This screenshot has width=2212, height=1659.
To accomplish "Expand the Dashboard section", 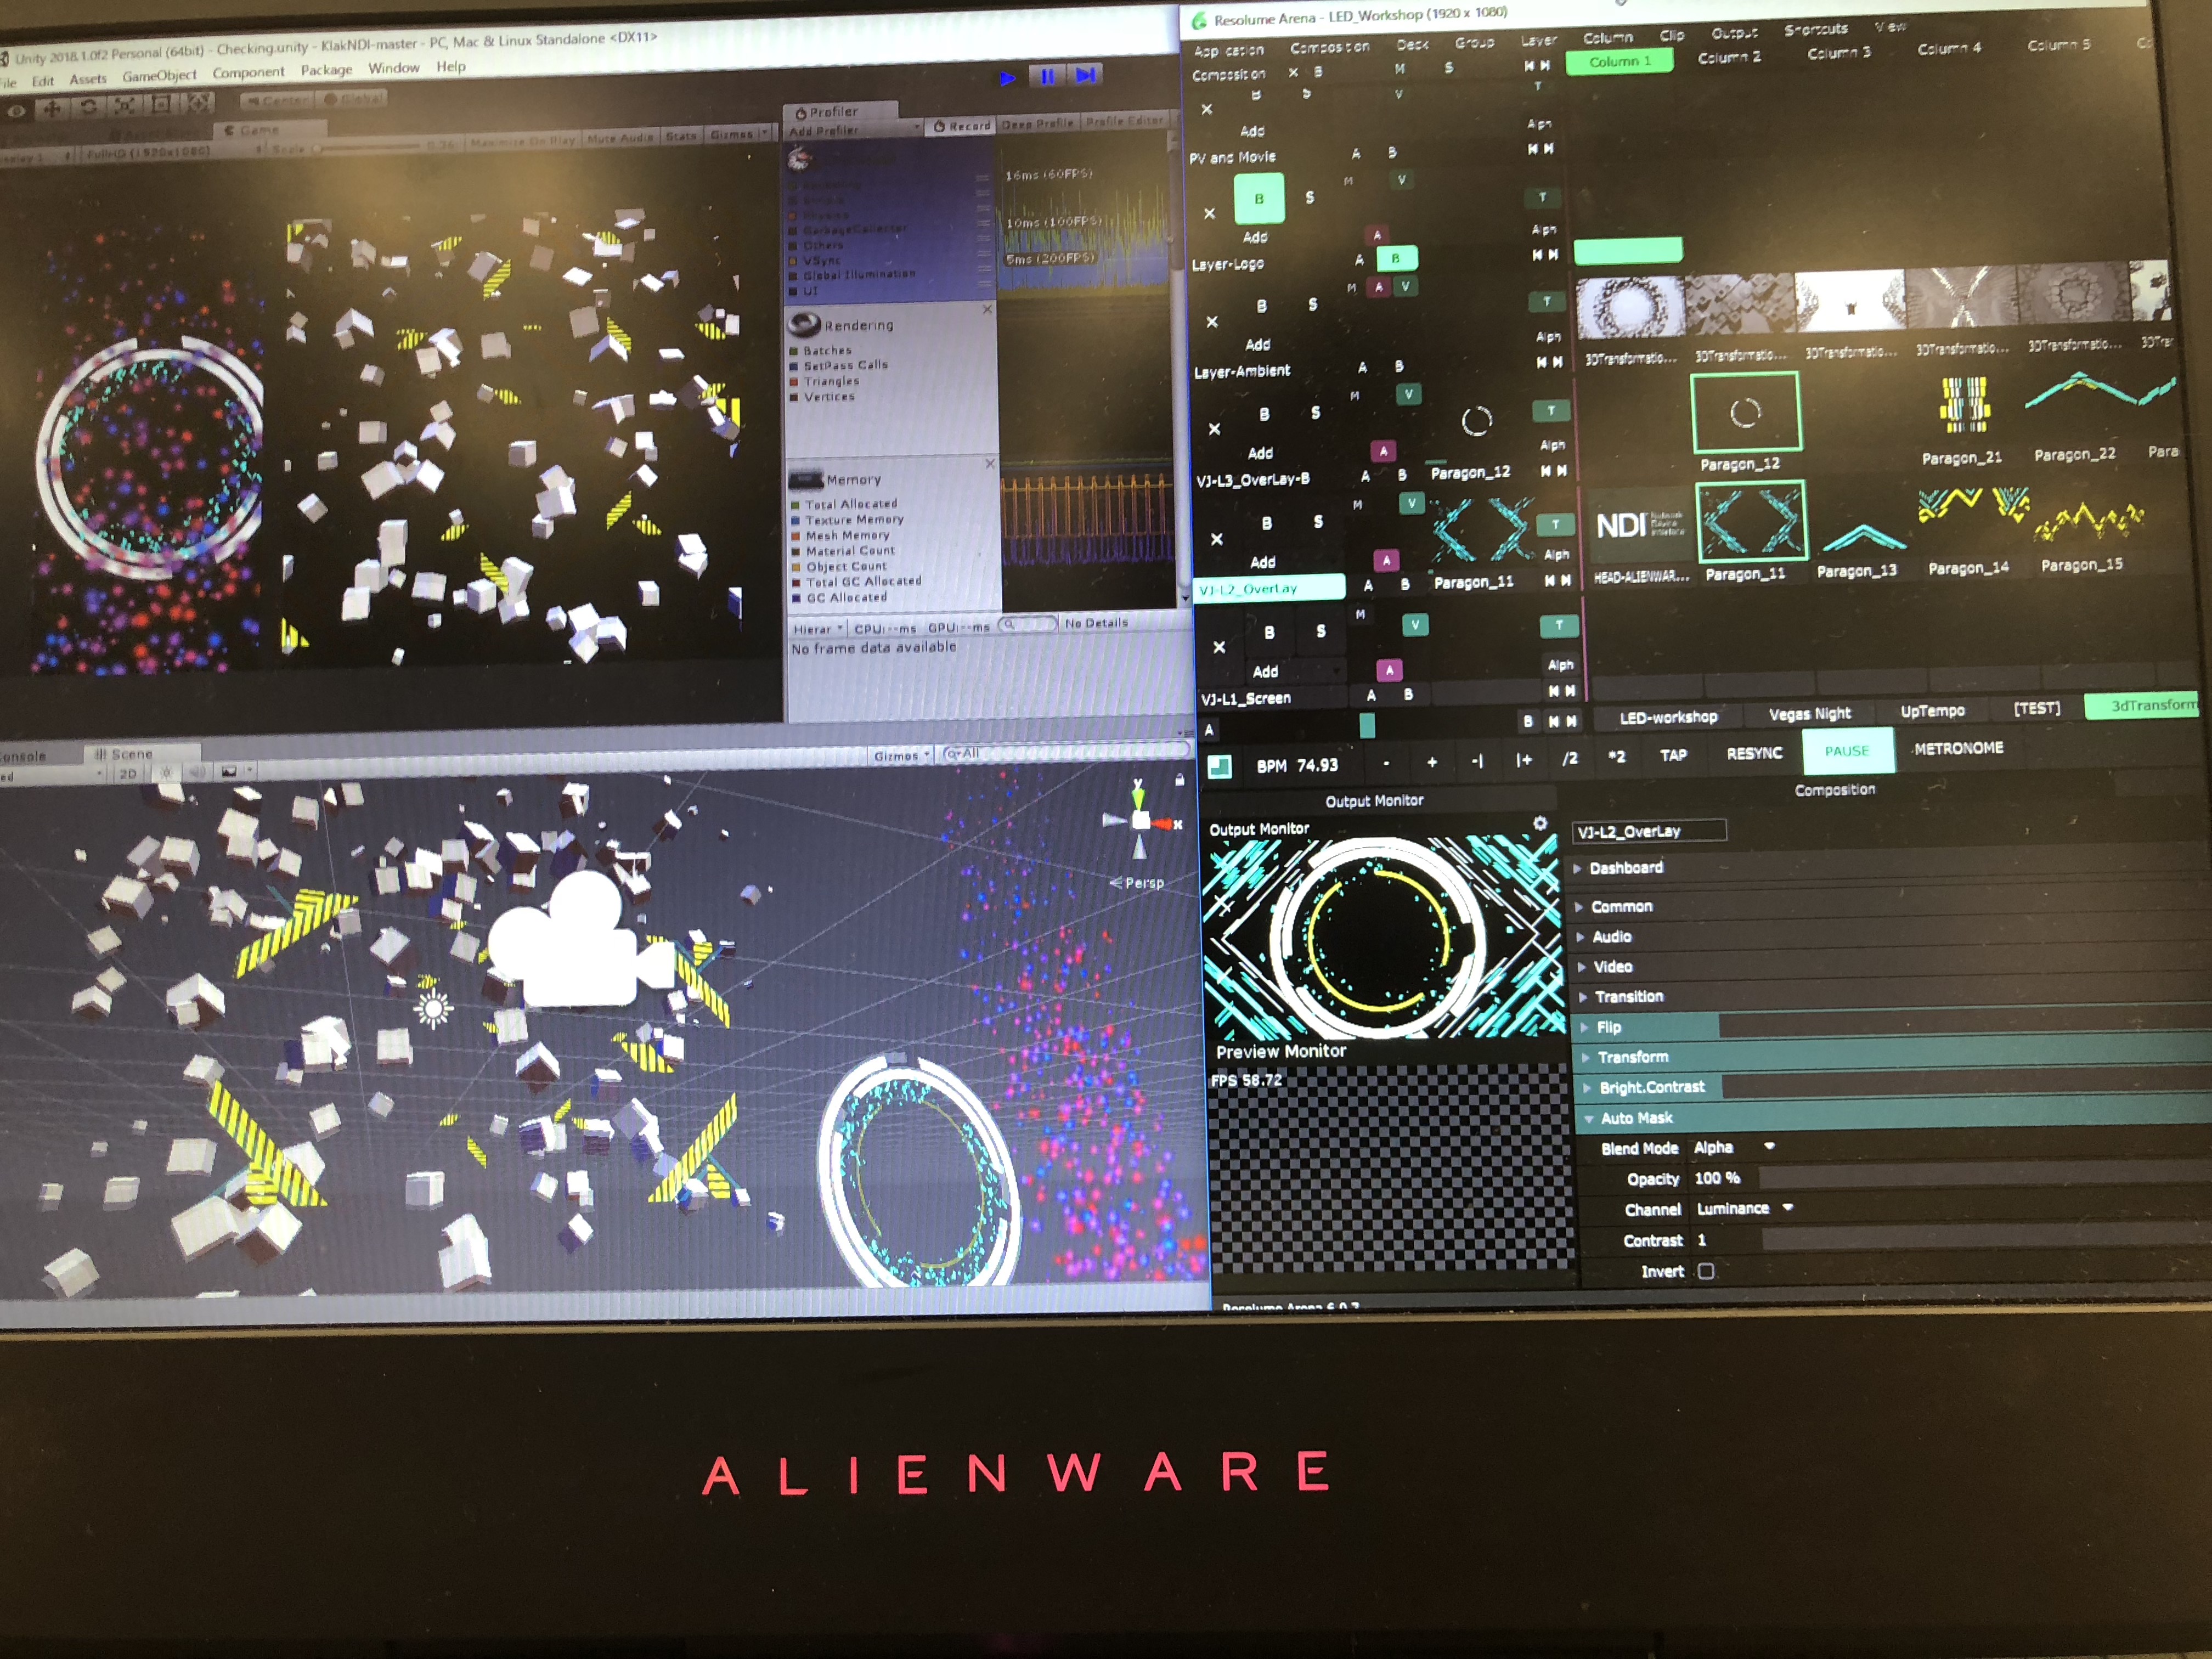I will point(1625,868).
